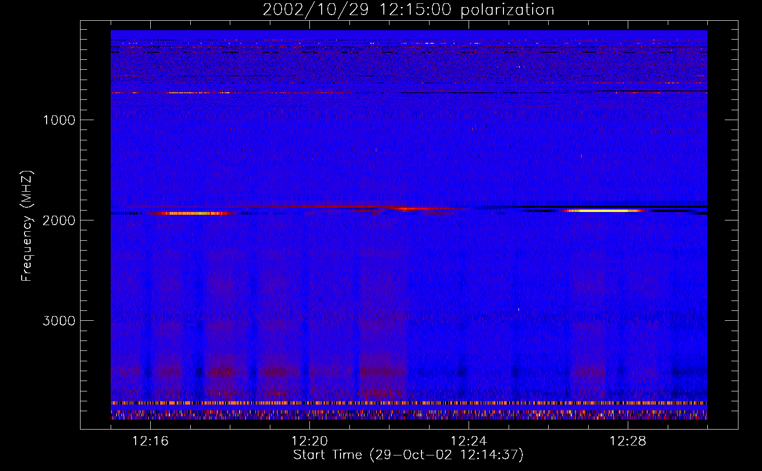Select the 'Frequency (MHZ)' axis label
Viewport: 762px width, 471px height.
(x=27, y=226)
